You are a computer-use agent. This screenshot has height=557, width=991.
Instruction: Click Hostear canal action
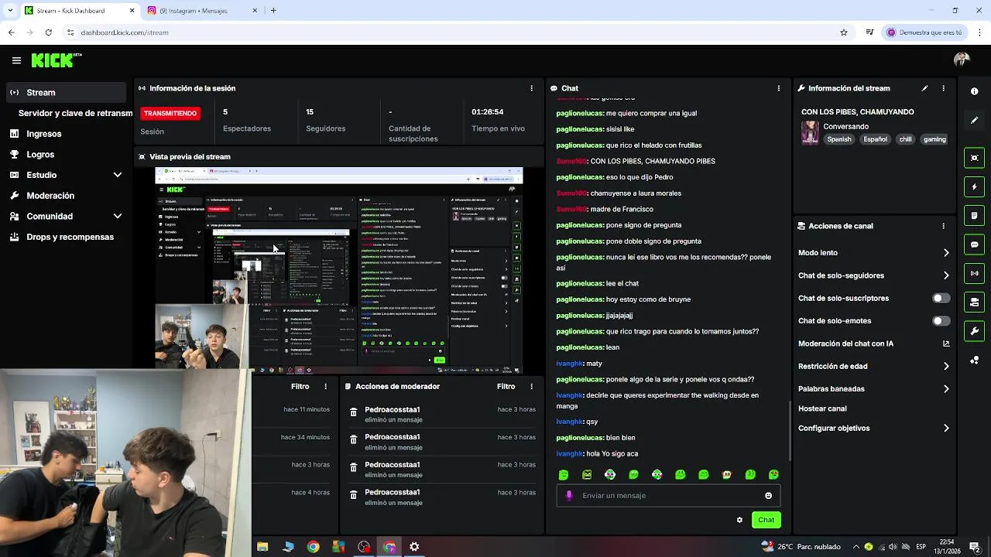(x=822, y=408)
